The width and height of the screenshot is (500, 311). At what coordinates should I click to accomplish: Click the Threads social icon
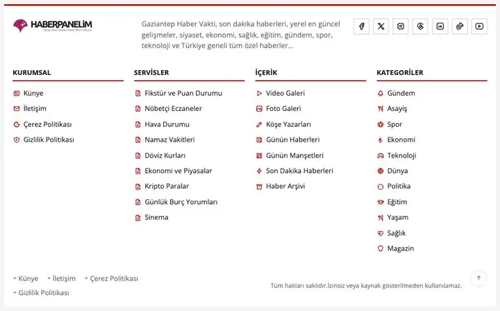pos(420,26)
